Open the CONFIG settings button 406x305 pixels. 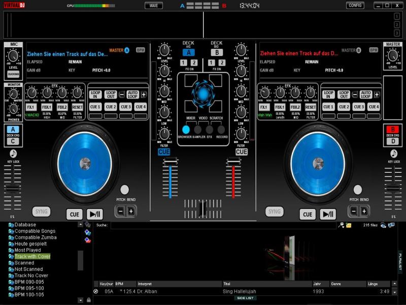tap(355, 6)
